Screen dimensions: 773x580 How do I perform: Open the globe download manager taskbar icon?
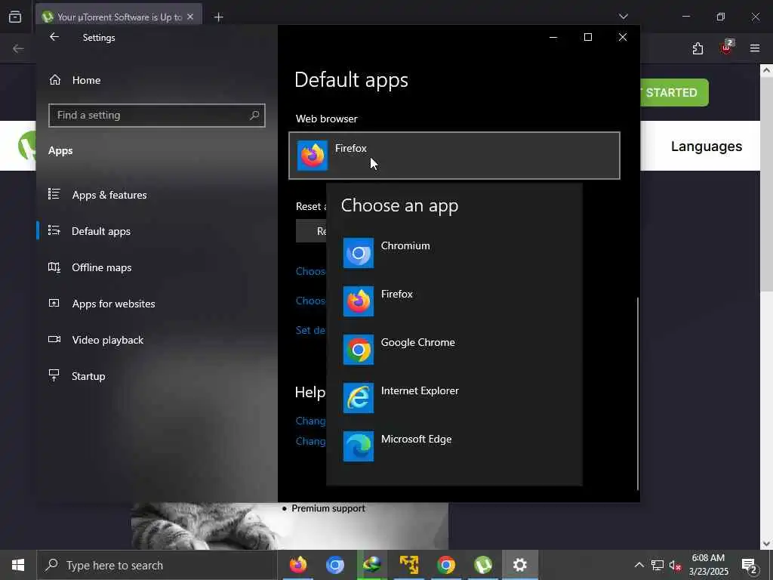click(x=371, y=565)
